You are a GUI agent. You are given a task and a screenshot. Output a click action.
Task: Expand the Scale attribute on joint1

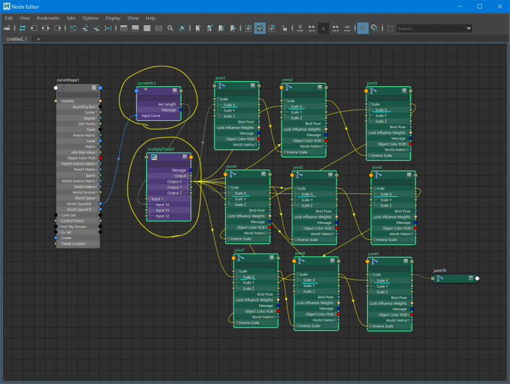[216, 100]
